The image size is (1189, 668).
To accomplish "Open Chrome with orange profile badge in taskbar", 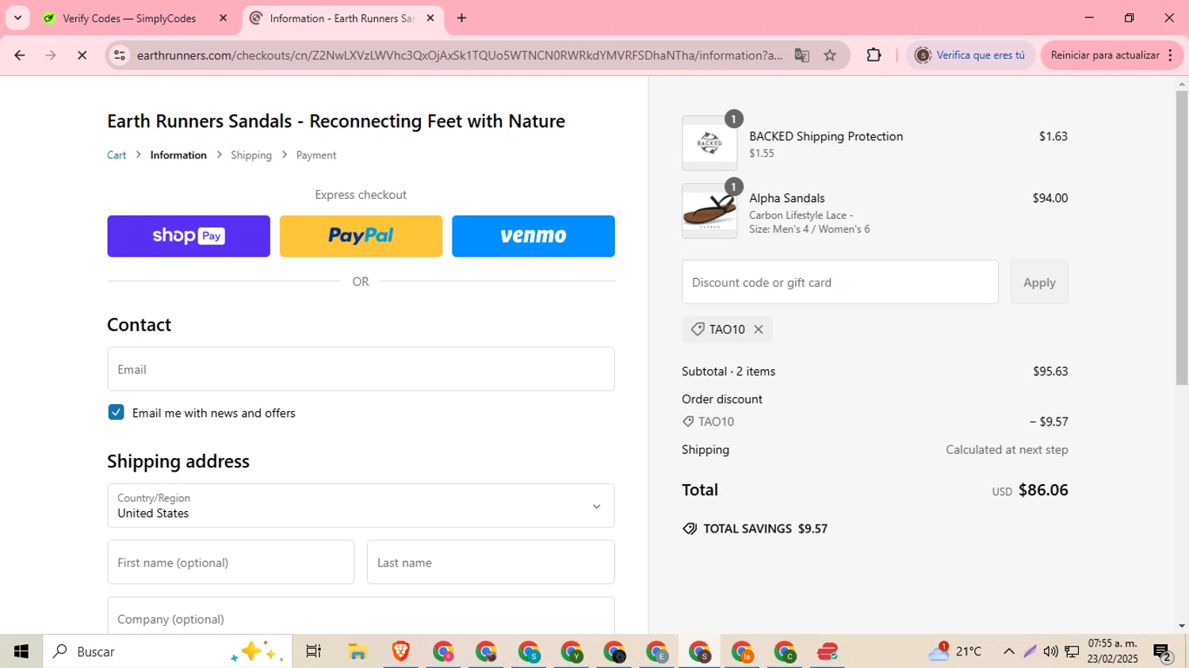I will point(743,651).
